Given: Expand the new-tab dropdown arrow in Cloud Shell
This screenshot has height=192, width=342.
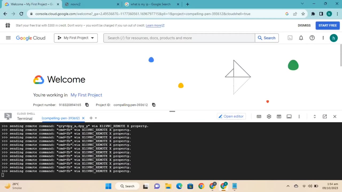Looking at the screenshot, I should click(96, 118).
